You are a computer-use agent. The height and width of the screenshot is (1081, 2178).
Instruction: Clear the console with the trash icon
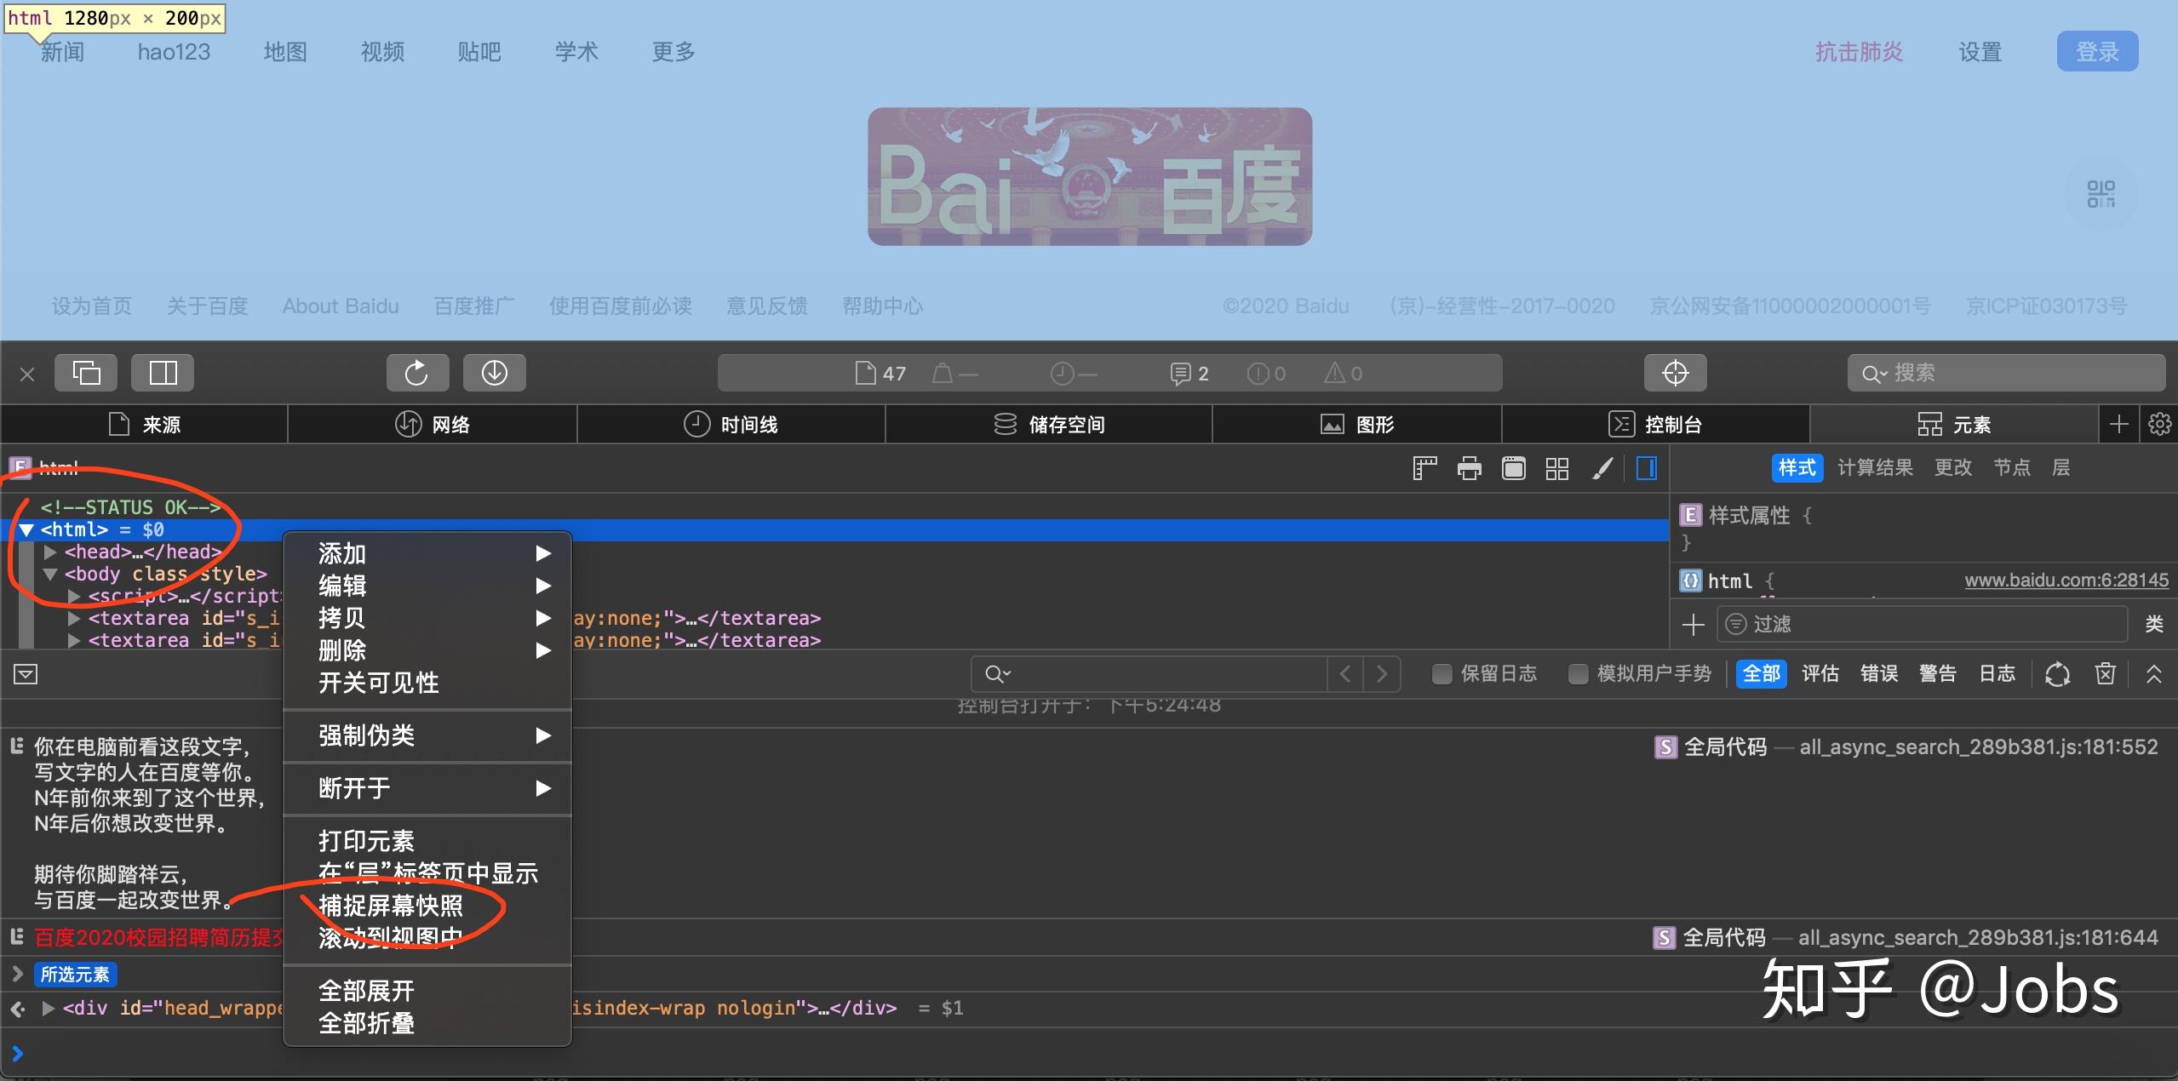[x=2105, y=674]
